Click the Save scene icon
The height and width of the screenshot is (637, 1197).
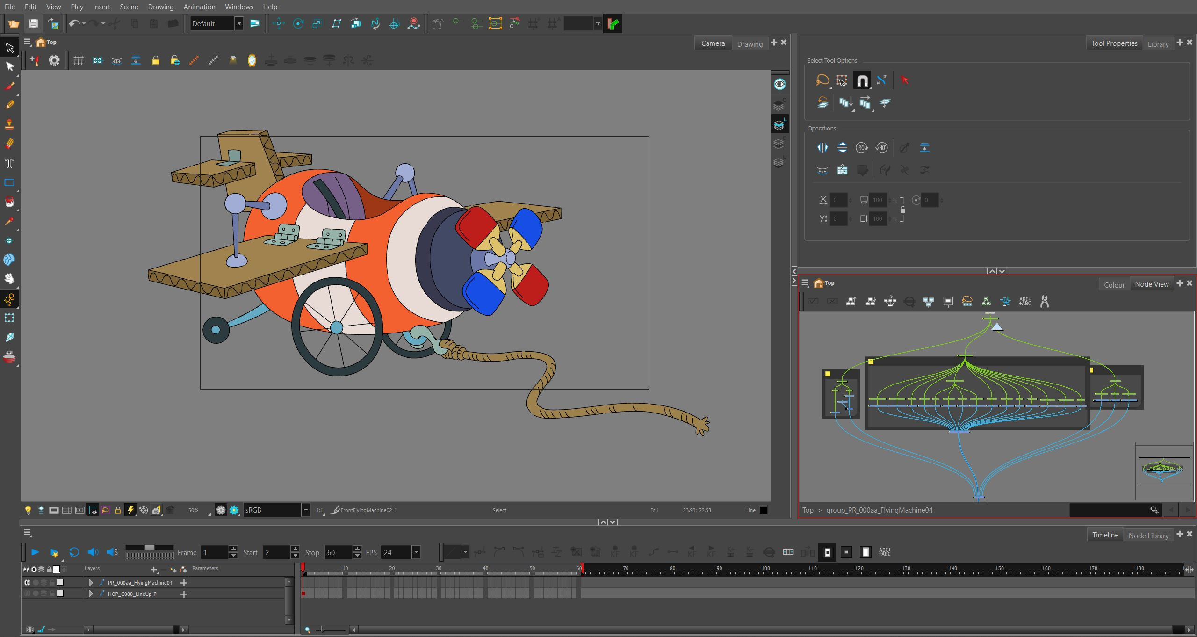[33, 23]
